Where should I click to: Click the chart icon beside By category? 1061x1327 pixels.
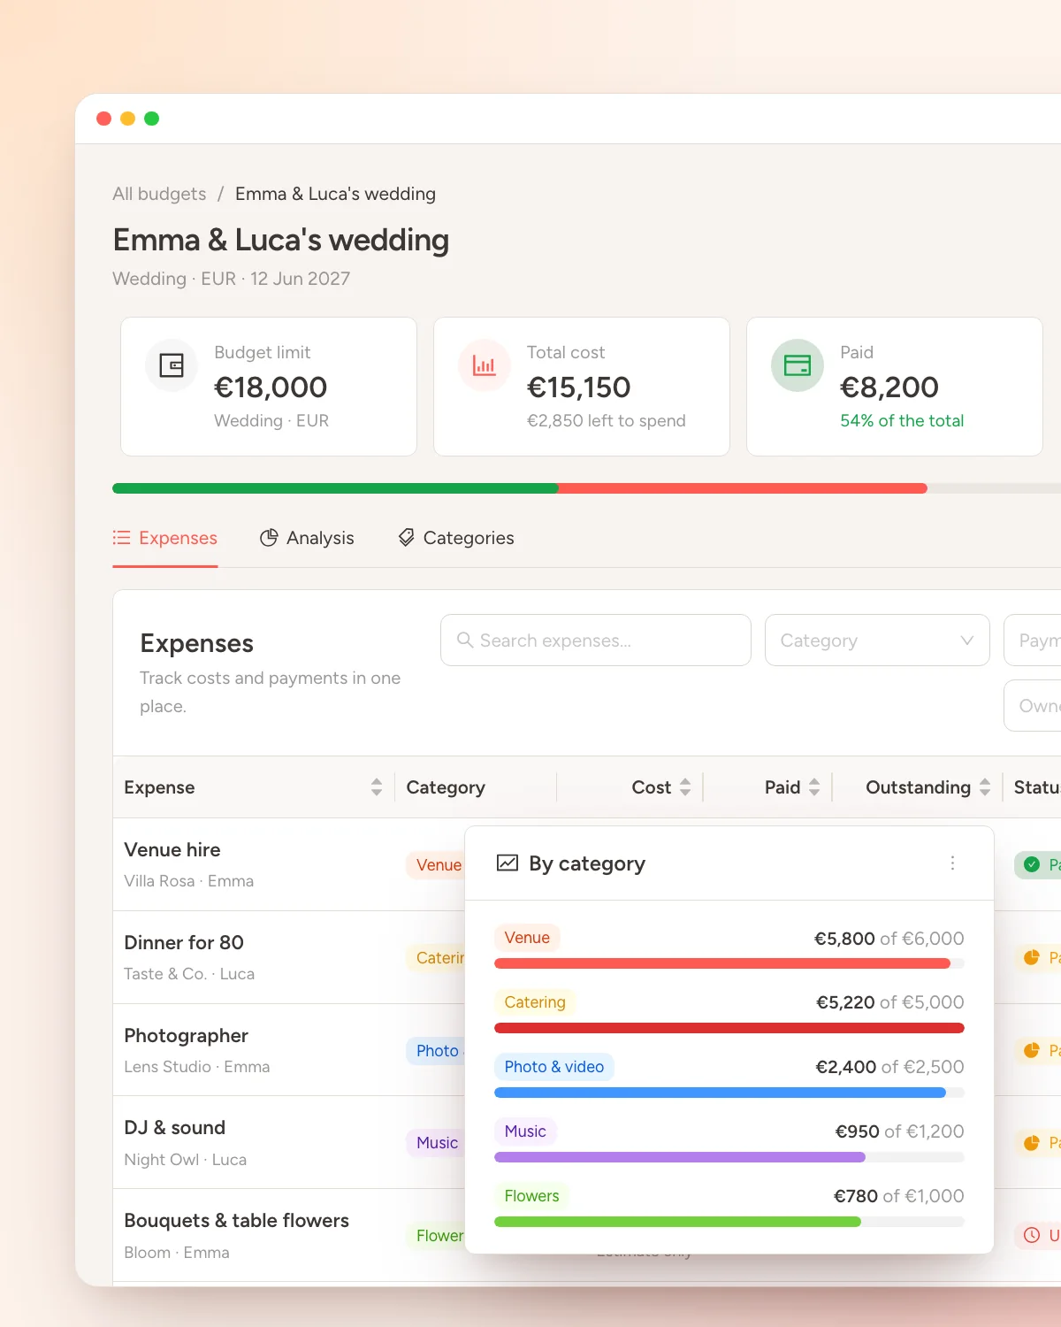click(x=508, y=863)
